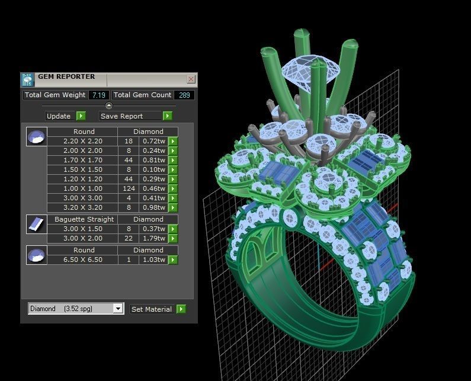Click the green arrow for the 6.50 X 6.50 row
The image size is (471, 381).
173,260
